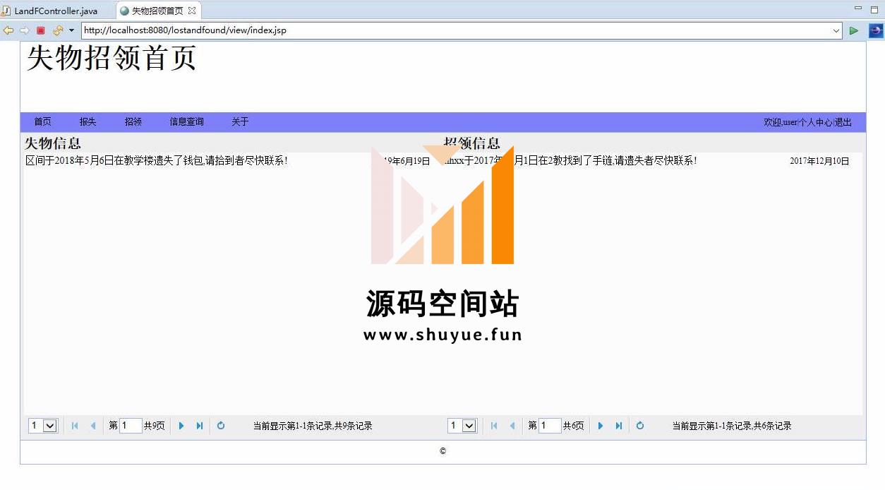Click the green Go arrow next to the address bar
This screenshot has height=490, width=885.
point(854,30)
